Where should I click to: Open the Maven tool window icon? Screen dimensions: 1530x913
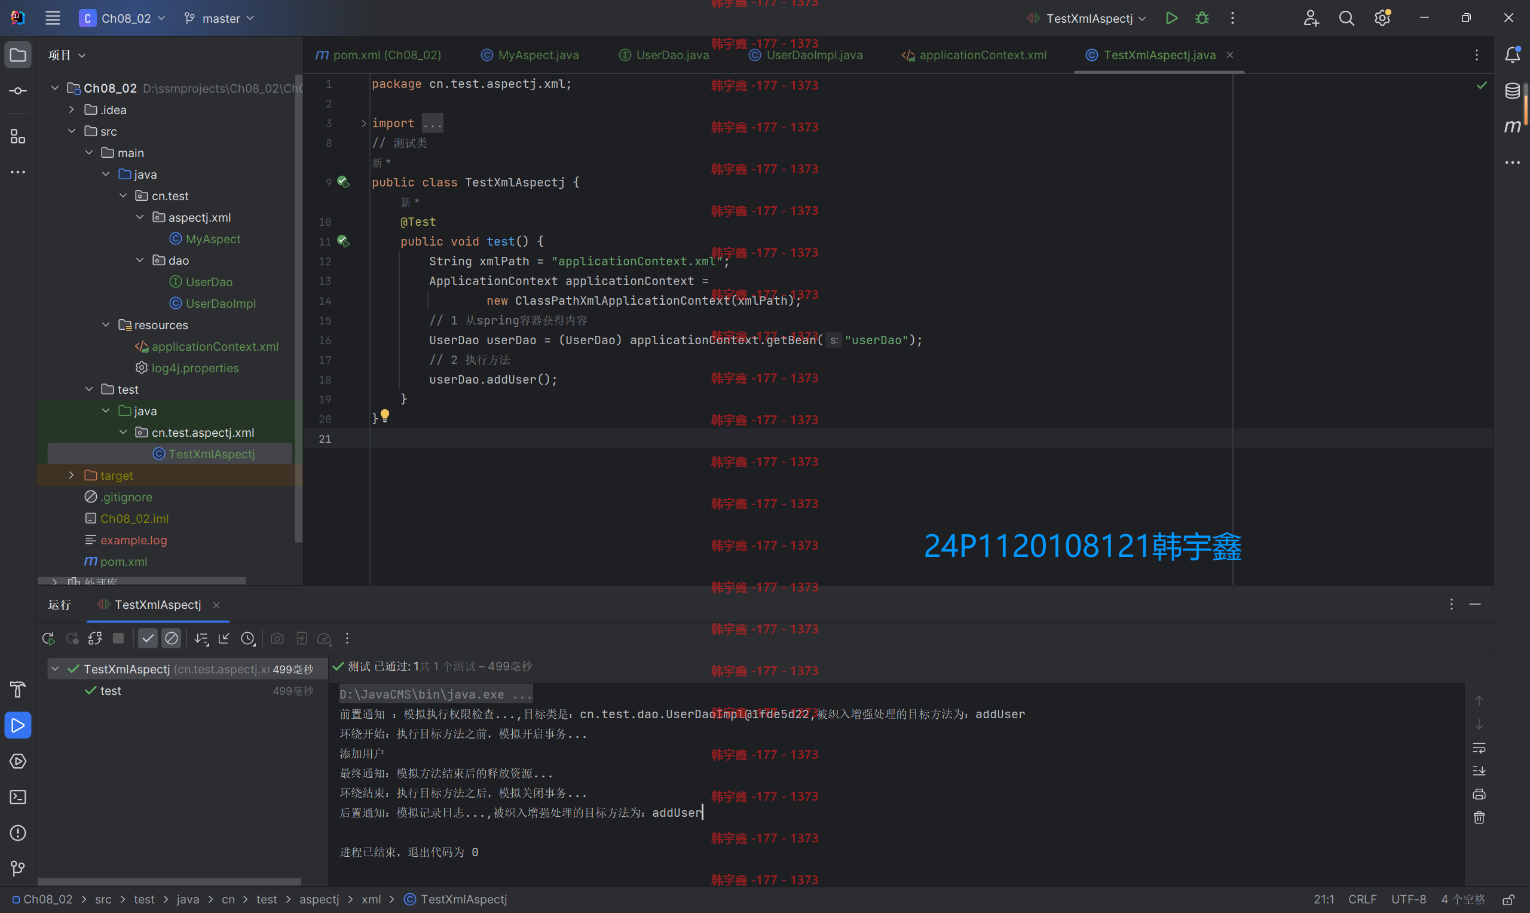tap(1512, 126)
